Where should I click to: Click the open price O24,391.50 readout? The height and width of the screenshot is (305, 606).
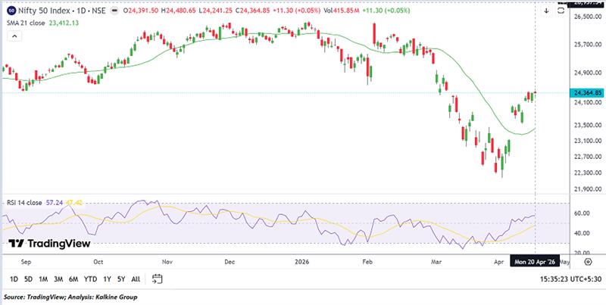pos(142,11)
